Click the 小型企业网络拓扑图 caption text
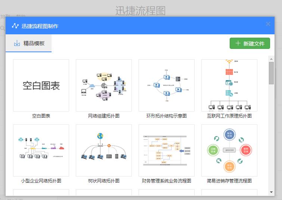 41,181
